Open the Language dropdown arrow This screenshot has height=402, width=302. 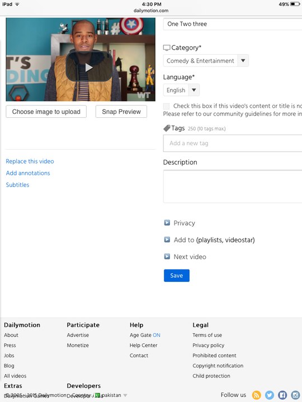pyautogui.click(x=194, y=90)
